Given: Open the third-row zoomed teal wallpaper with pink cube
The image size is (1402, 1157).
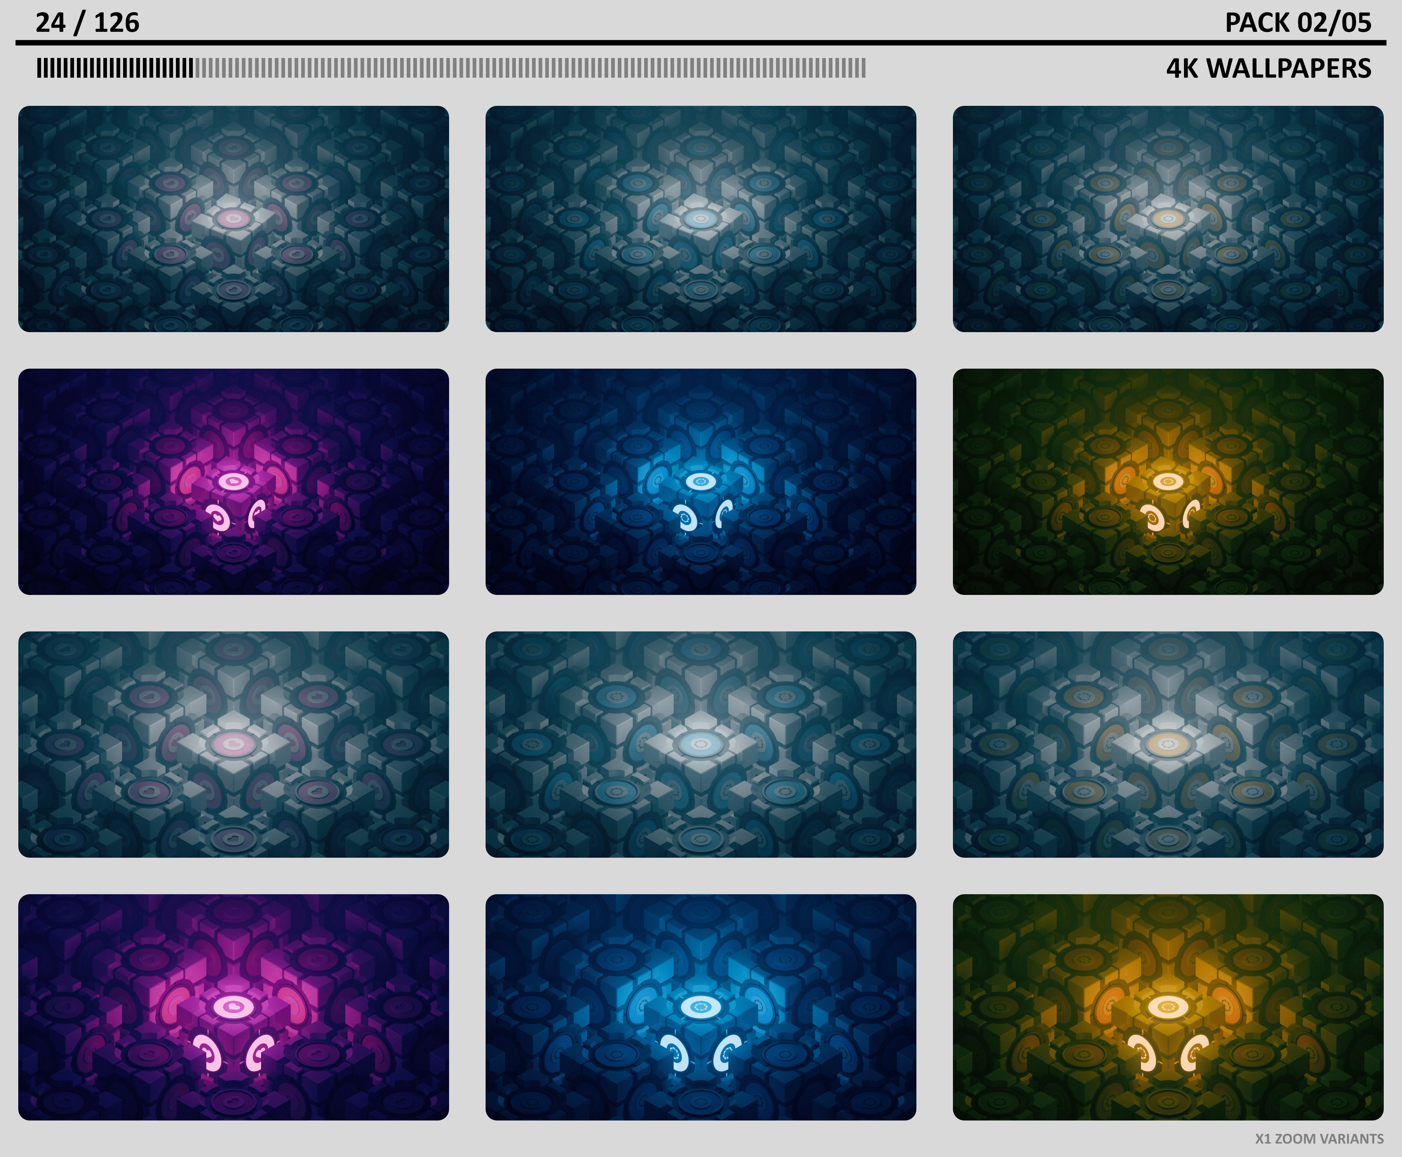Looking at the screenshot, I should [x=233, y=745].
